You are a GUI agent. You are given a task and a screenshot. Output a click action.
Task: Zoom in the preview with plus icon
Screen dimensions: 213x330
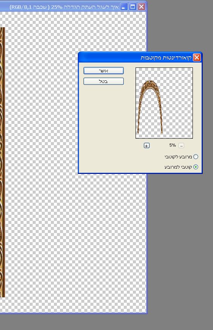coord(147,145)
